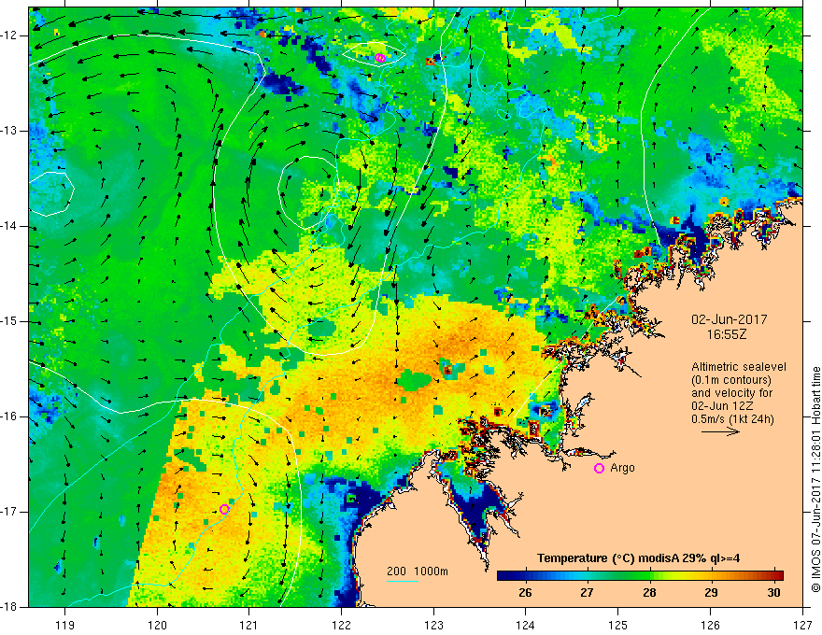Click the Argo float marker near 17°S 120.7°E
This screenshot has width=822, height=635.
pyautogui.click(x=224, y=509)
